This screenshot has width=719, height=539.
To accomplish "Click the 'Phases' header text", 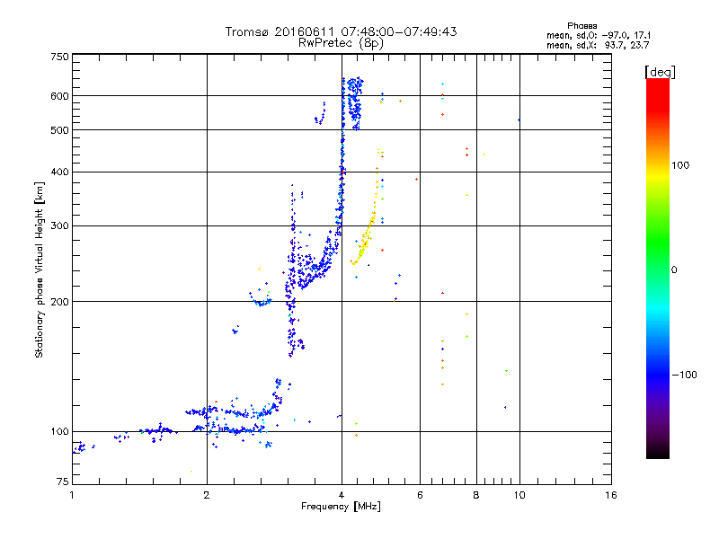I will click(581, 26).
